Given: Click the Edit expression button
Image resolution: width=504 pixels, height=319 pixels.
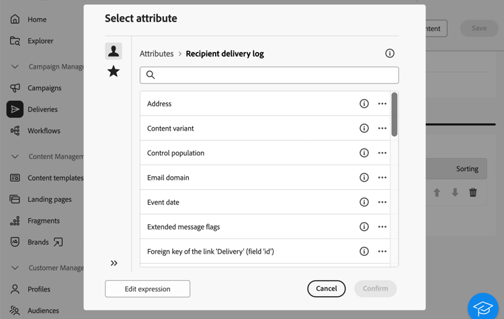Looking at the screenshot, I should 147,289.
